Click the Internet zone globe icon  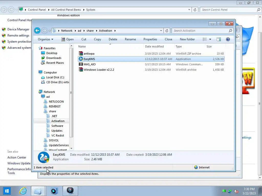(196, 167)
